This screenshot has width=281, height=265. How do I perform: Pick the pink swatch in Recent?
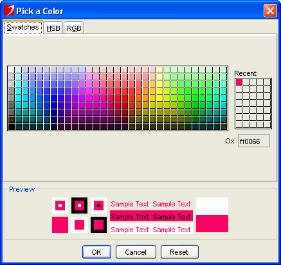239,82
